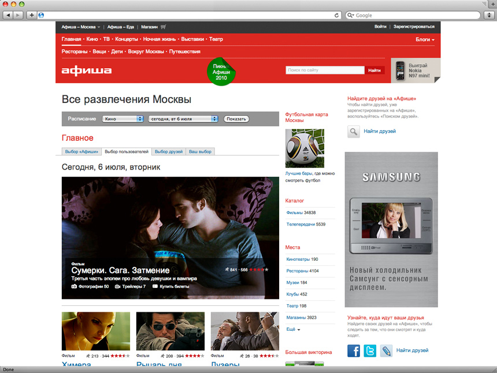The height and width of the screenshot is (373, 497).
Task: Click the LiveJournal pencil icon
Action: click(386, 351)
